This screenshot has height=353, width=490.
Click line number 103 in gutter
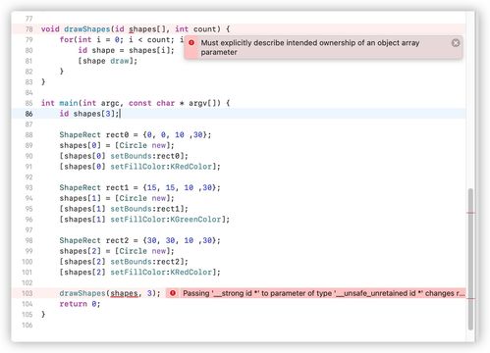coord(27,293)
